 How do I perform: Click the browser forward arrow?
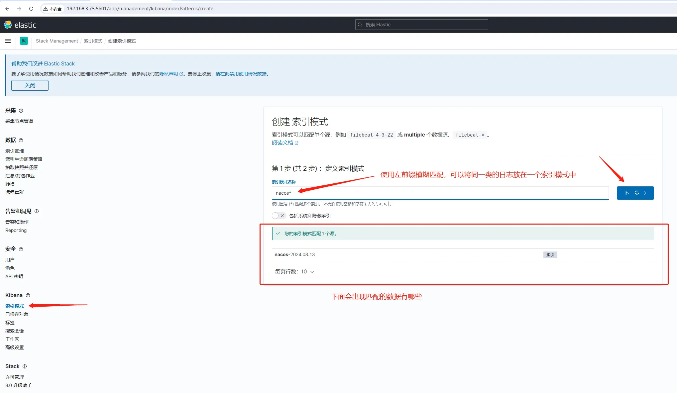tap(19, 9)
